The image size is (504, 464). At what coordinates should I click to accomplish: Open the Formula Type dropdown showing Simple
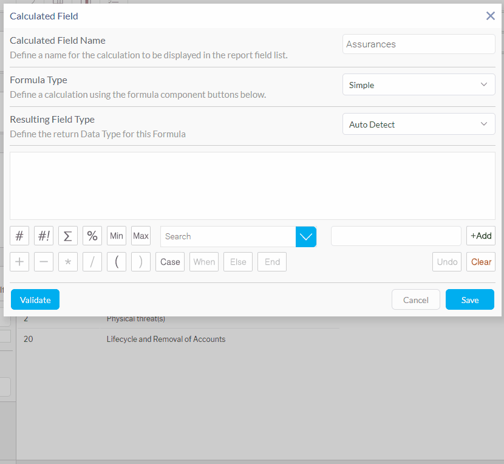[x=418, y=84]
